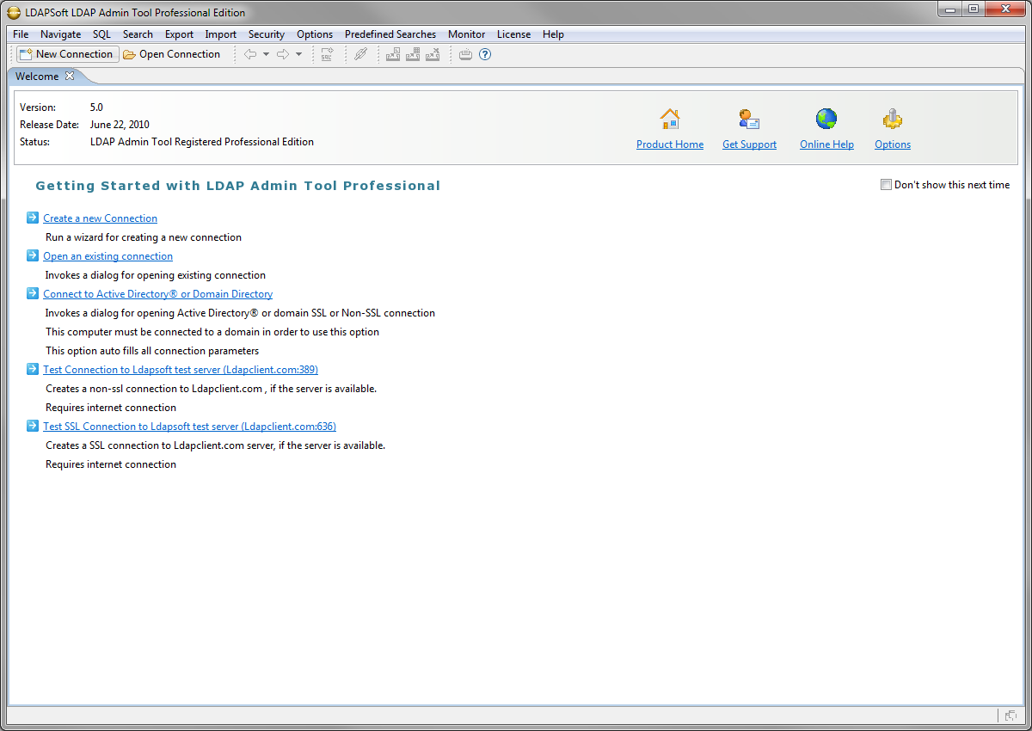This screenshot has width=1032, height=731.
Task: Click the blue help question mark icon
Action: coord(485,54)
